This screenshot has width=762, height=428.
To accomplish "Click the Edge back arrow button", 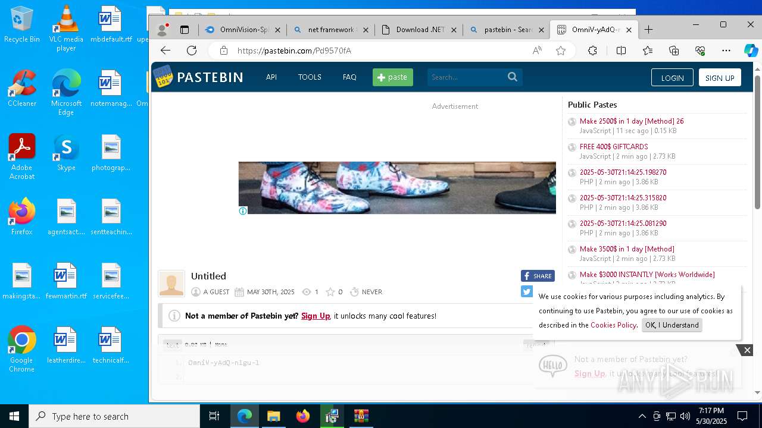I will [165, 51].
